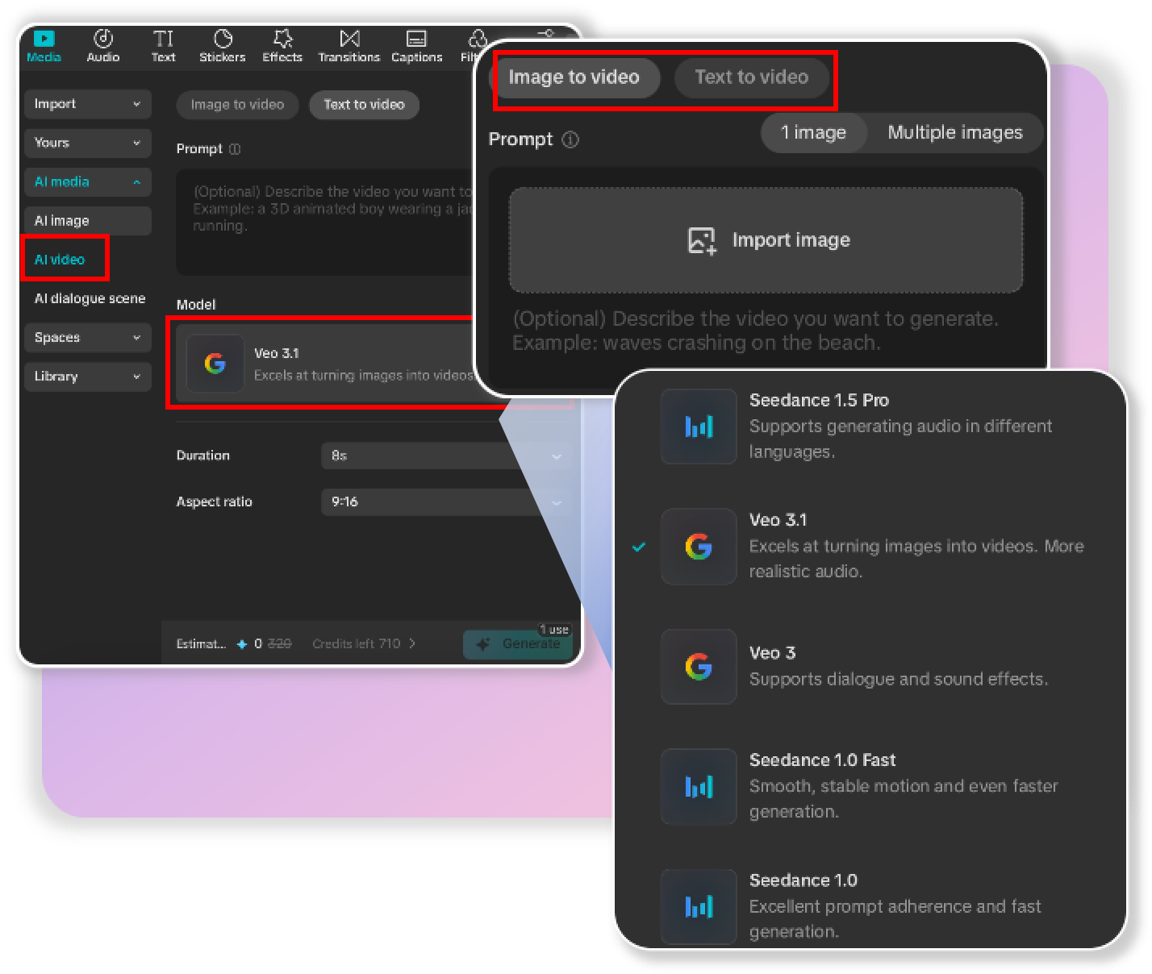Open the Captions panel

tap(416, 44)
